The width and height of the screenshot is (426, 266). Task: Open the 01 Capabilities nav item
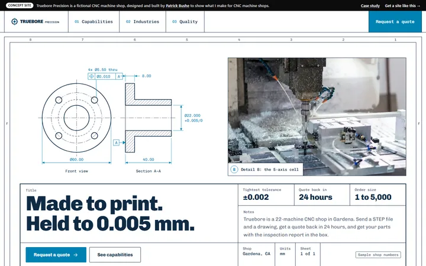coord(93,21)
